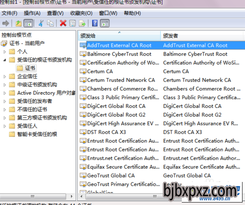Open the 查看(V) menu

click(55, 13)
